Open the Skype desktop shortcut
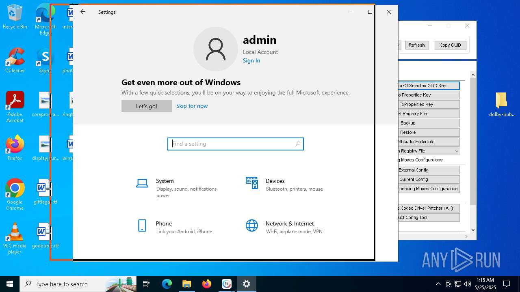 45,61
